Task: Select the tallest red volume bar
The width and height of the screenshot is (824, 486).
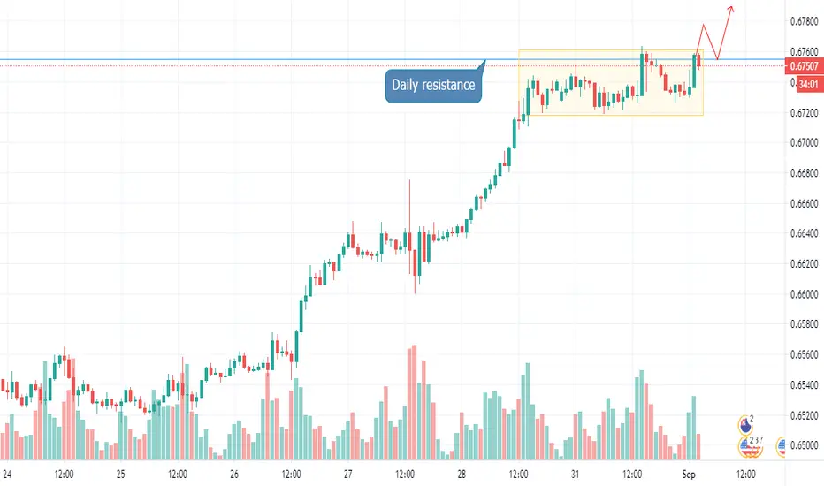Action: (x=414, y=402)
